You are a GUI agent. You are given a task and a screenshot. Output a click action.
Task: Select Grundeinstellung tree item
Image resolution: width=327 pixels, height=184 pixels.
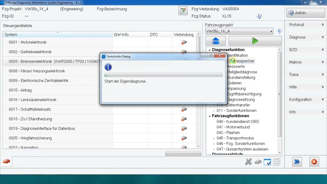point(241,77)
